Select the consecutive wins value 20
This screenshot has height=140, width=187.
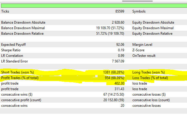122,106
